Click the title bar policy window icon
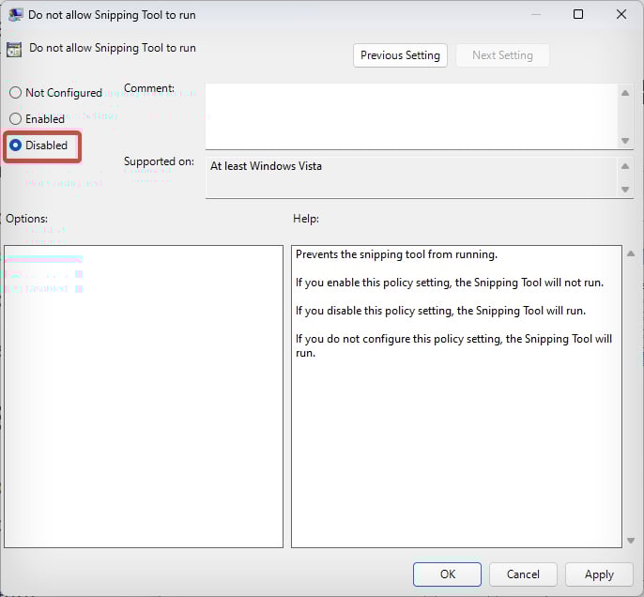The width and height of the screenshot is (644, 597). tap(15, 15)
